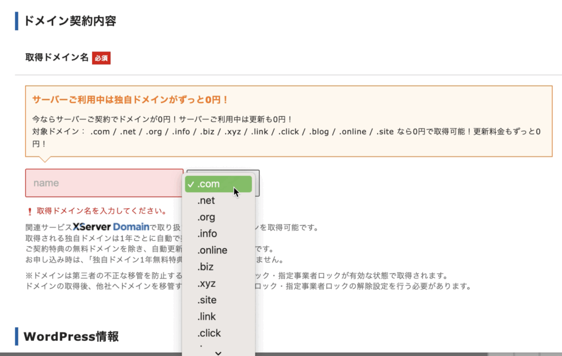Viewport: 562px width, 356px height.
Task: Select .link from the dropdown
Action: click(206, 316)
